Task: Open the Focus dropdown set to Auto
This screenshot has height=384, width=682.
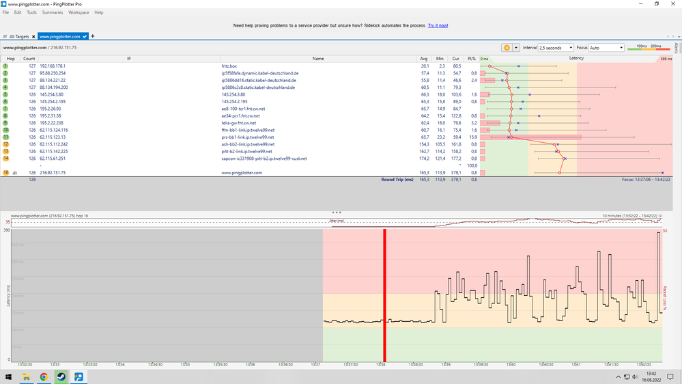Action: 606,48
